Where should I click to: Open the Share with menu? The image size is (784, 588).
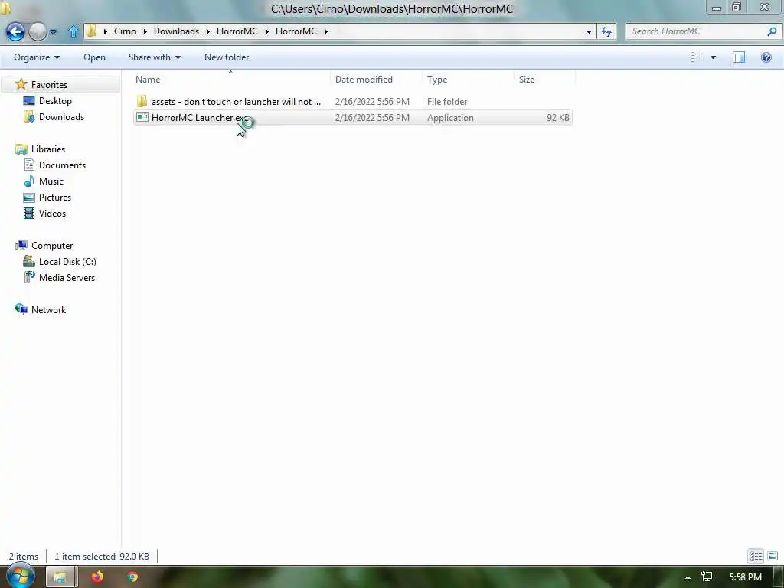(155, 57)
